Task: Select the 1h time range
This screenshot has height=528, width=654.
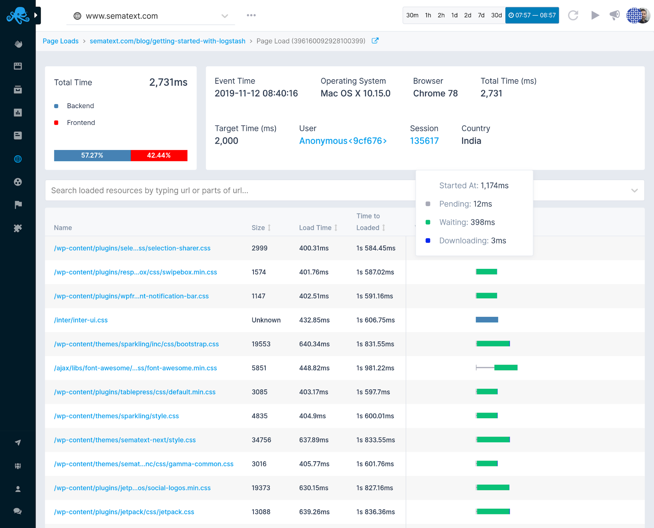Action: (428, 15)
